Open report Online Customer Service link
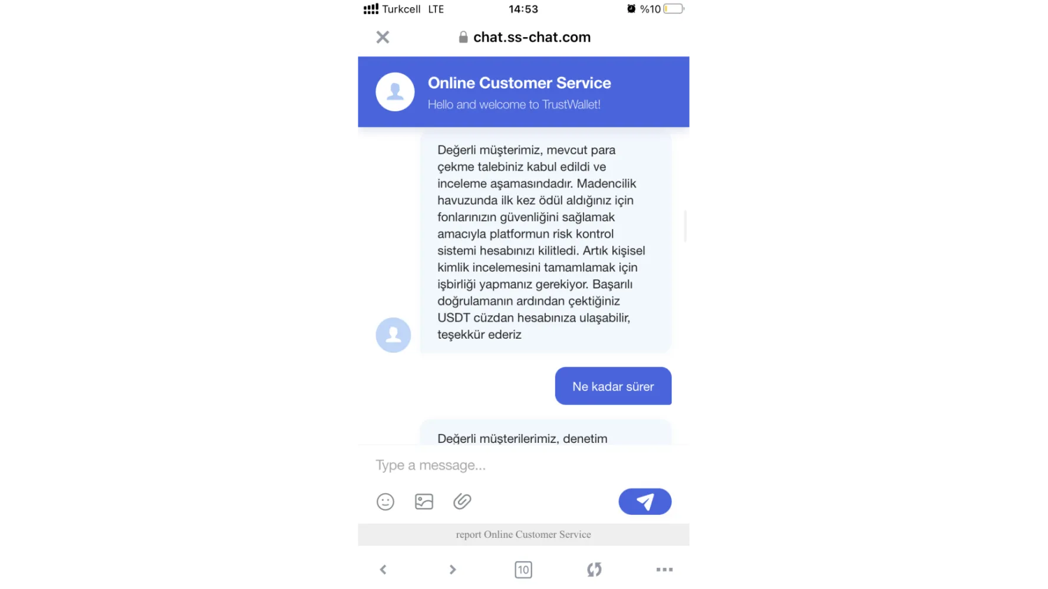 point(523,534)
